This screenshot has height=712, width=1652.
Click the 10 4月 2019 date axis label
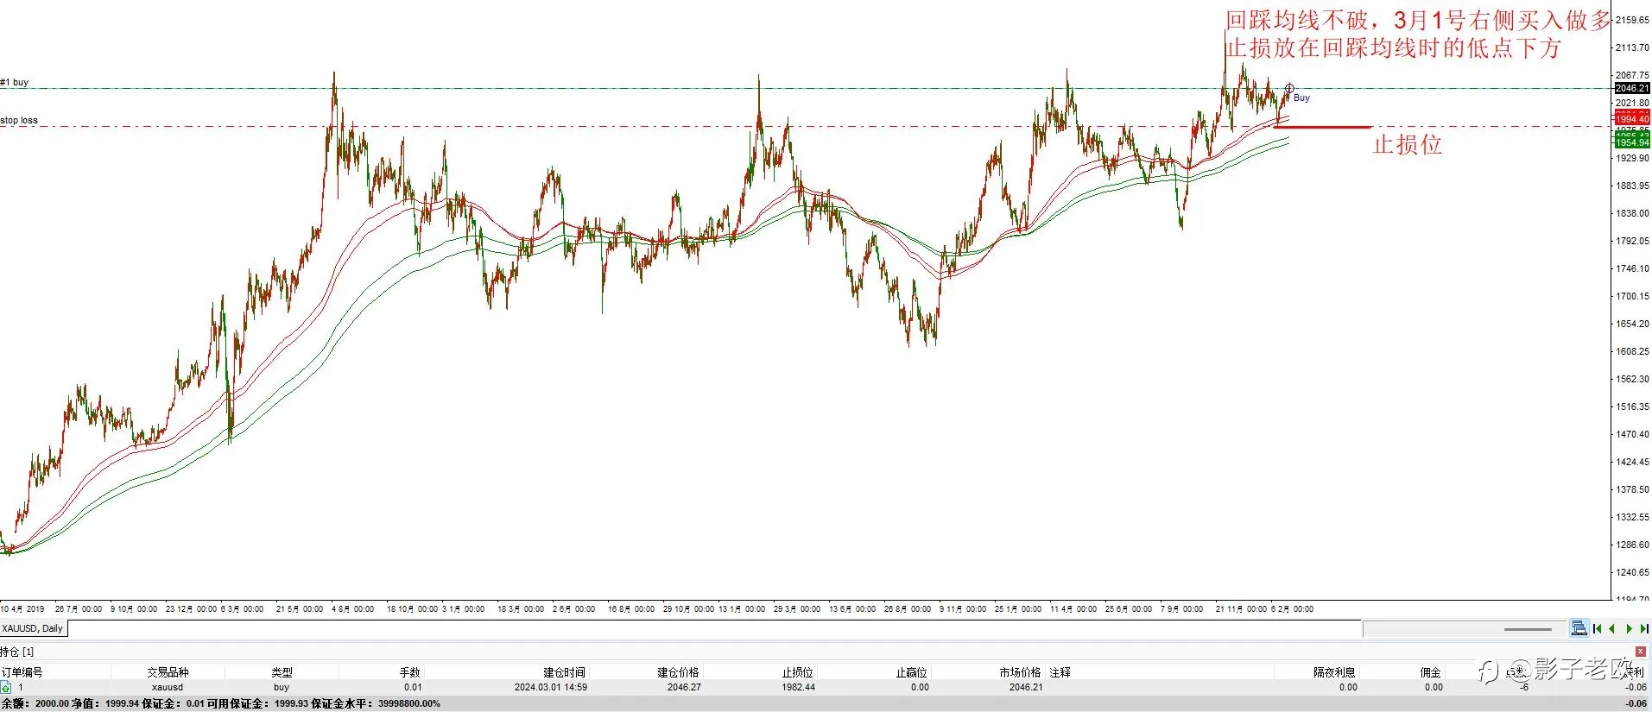[x=22, y=609]
